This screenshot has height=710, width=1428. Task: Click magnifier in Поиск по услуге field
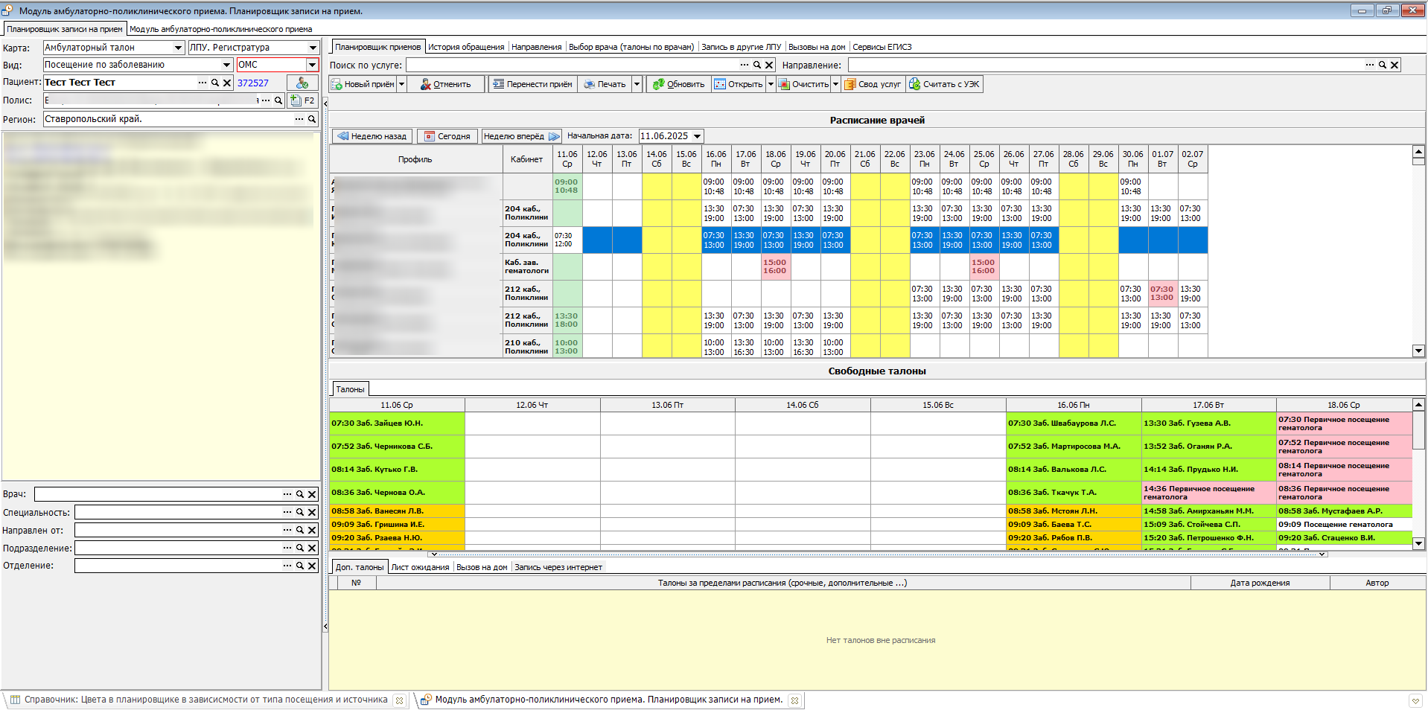[757, 65]
